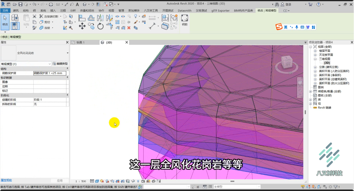Click the Trim/Extend to corner icon

point(110,26)
